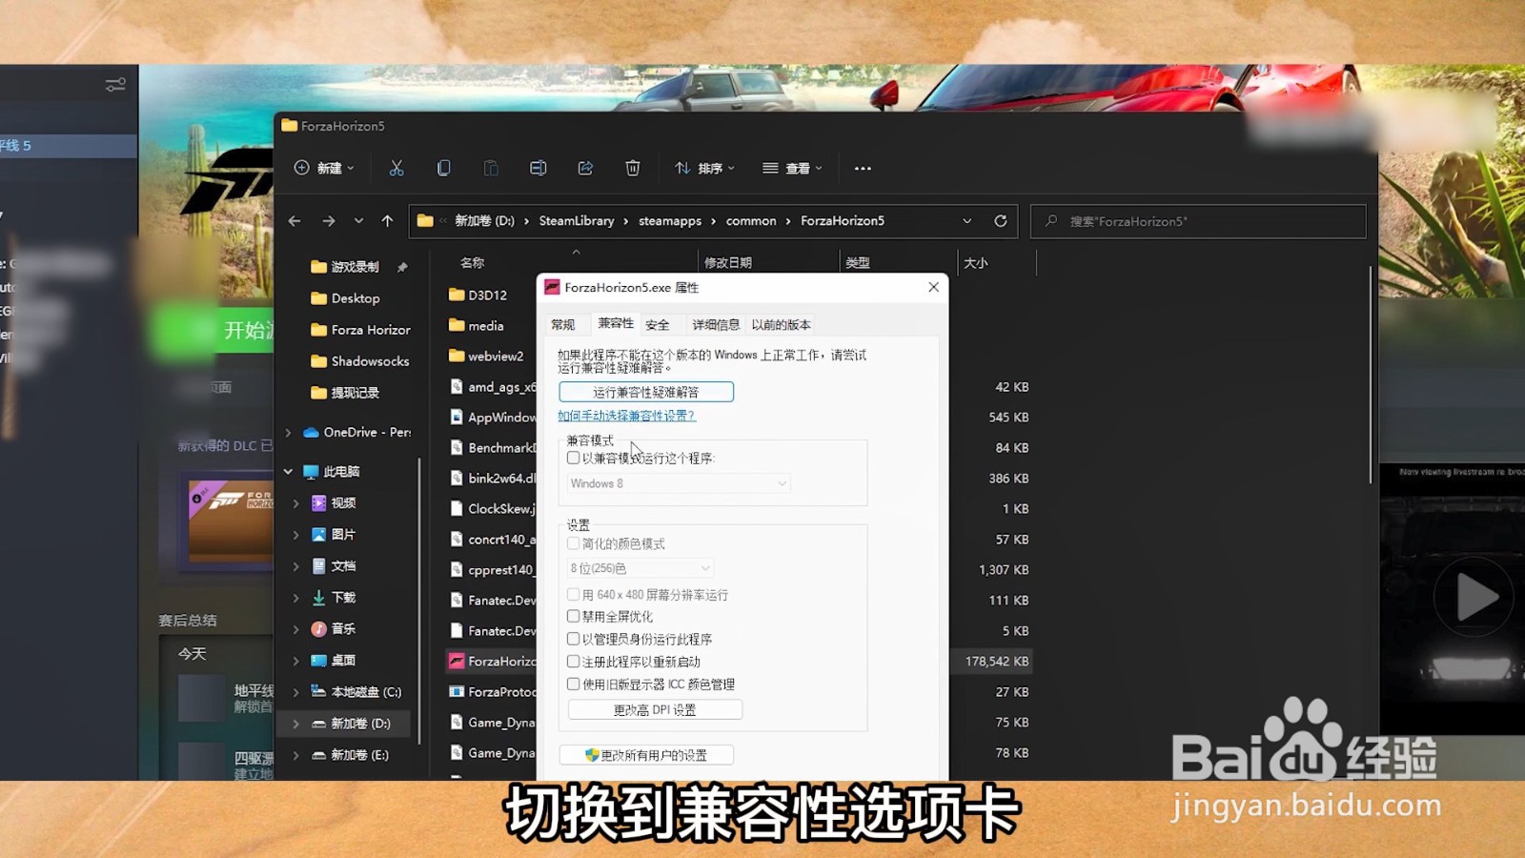Open Desktop folder in quick access
This screenshot has width=1525, height=858.
(346, 298)
